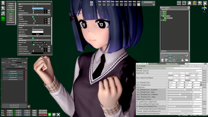Select camera slot 10 icon
The height and width of the screenshot is (117, 208).
(x=139, y=4)
